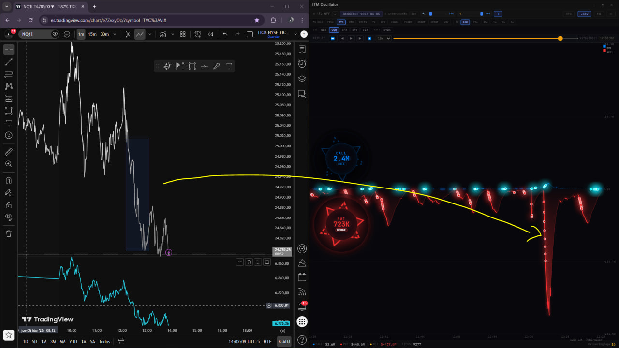
Task: Select the ruler measure tool
Action: pyautogui.click(x=9, y=152)
